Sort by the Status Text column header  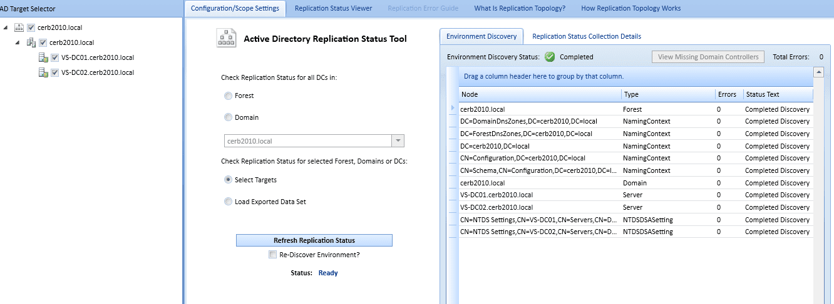(778, 94)
